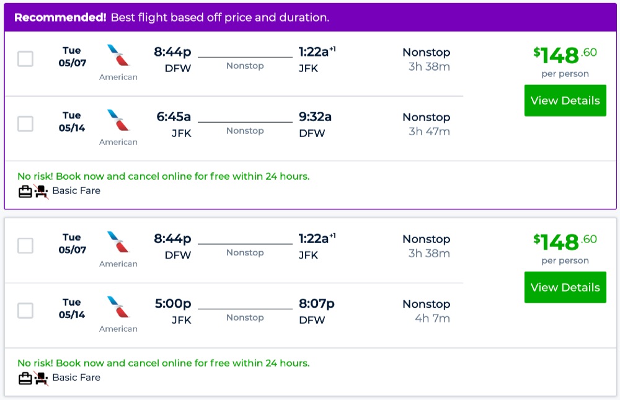Click the free cancellation notice in second card
Screen dimensions: 620x400
(x=163, y=363)
